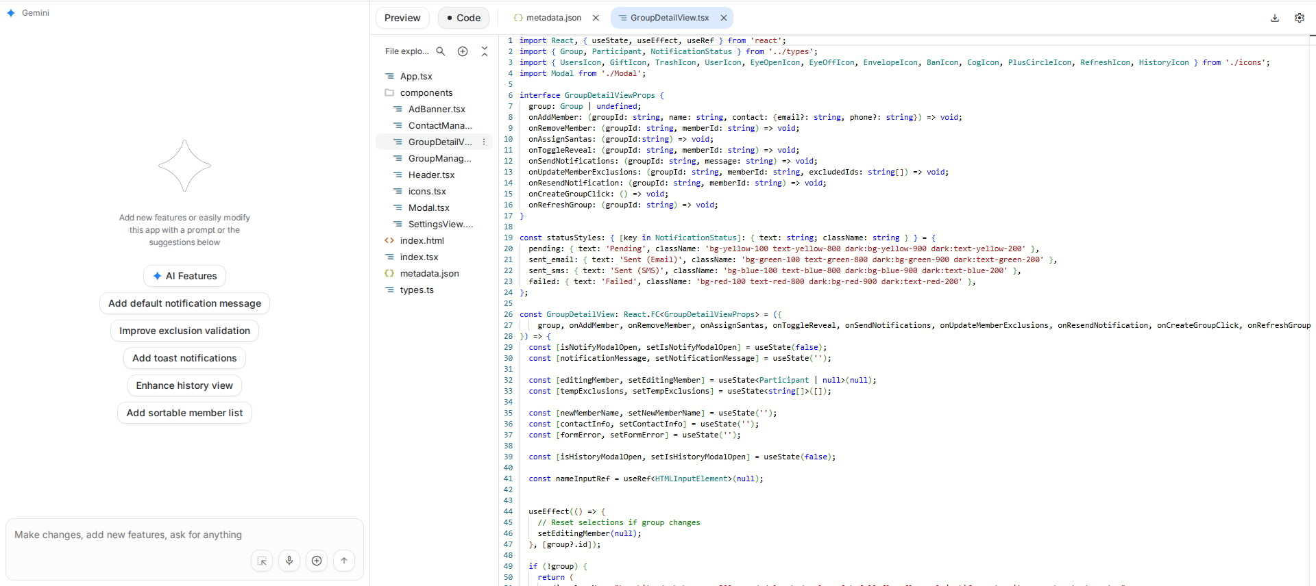
Task: Click the download app icon
Action: 1275,18
